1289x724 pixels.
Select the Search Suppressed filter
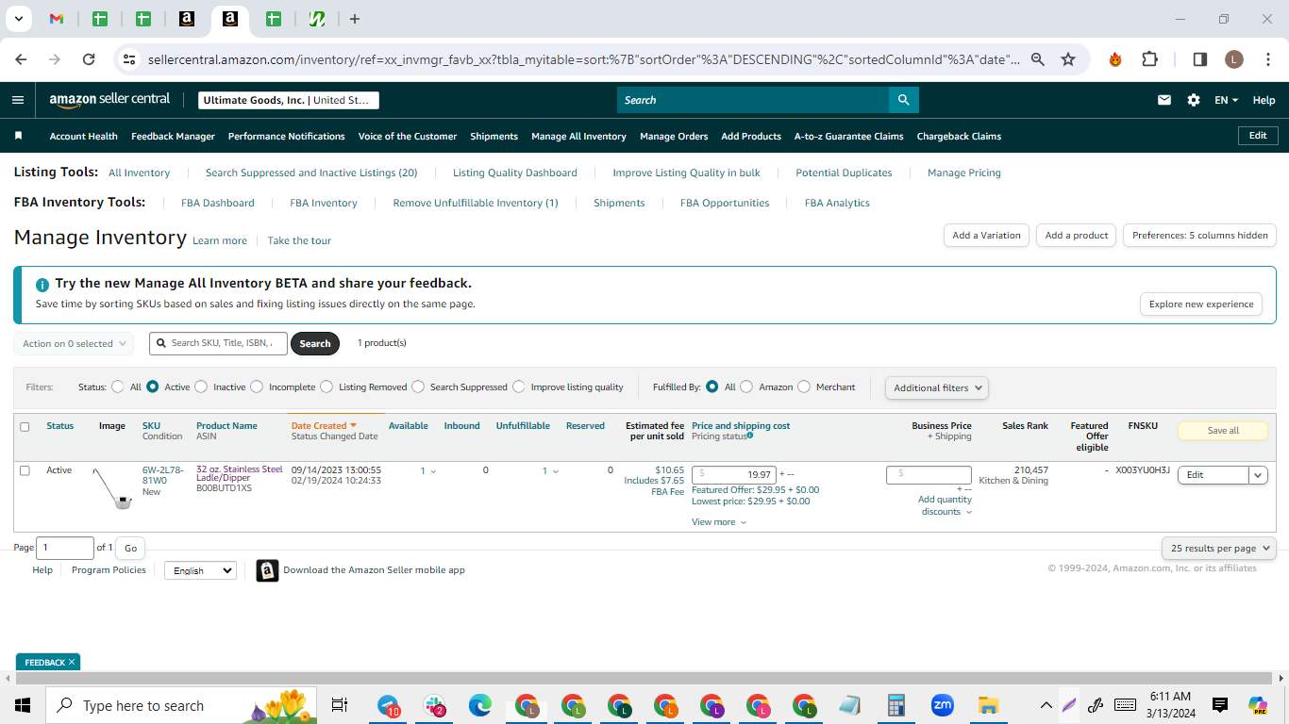pos(418,387)
